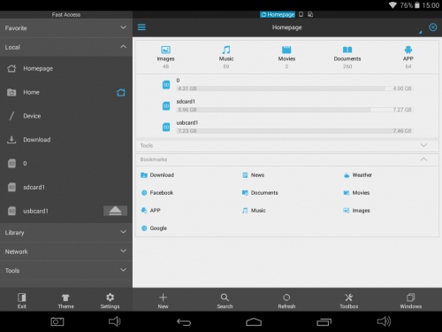
Task: Switch to the phone-icon window tab
Action: coord(301,14)
